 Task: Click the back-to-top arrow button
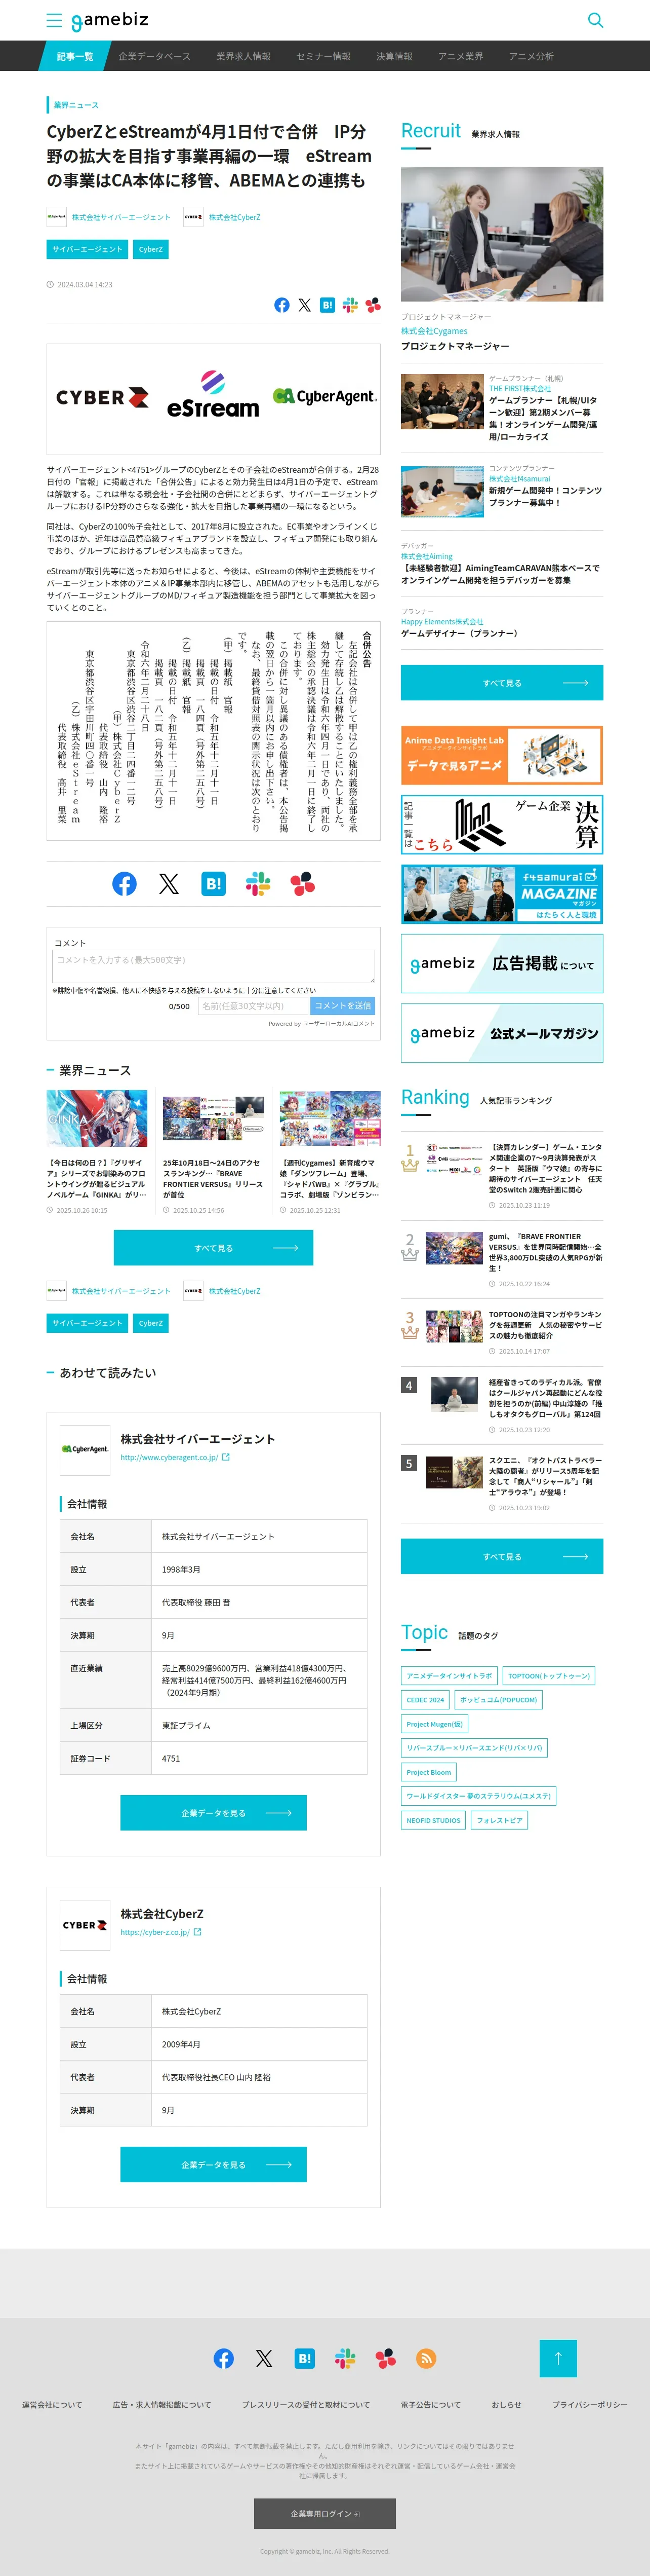(x=558, y=2358)
